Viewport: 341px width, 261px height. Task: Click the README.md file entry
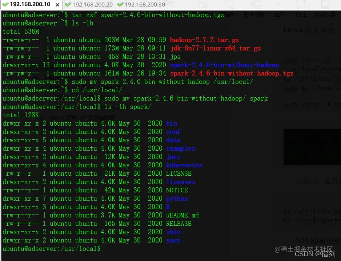pos(182,215)
